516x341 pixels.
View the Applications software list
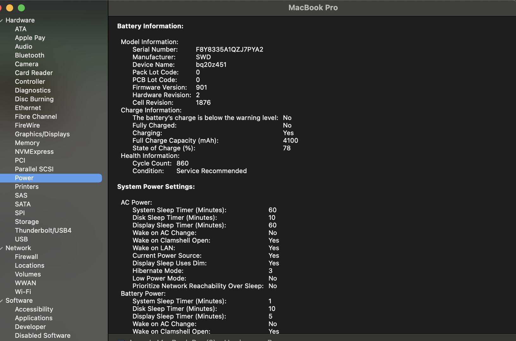(33, 318)
